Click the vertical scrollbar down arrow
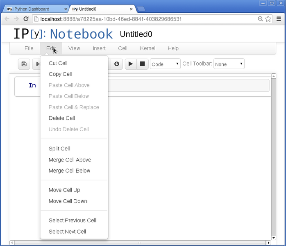This screenshot has width=286, height=246. click(x=274, y=238)
